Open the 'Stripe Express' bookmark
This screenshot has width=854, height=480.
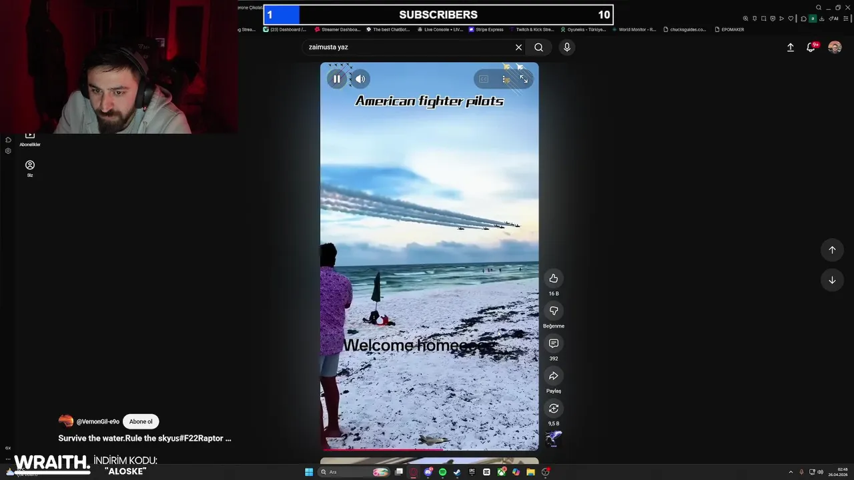click(x=486, y=29)
